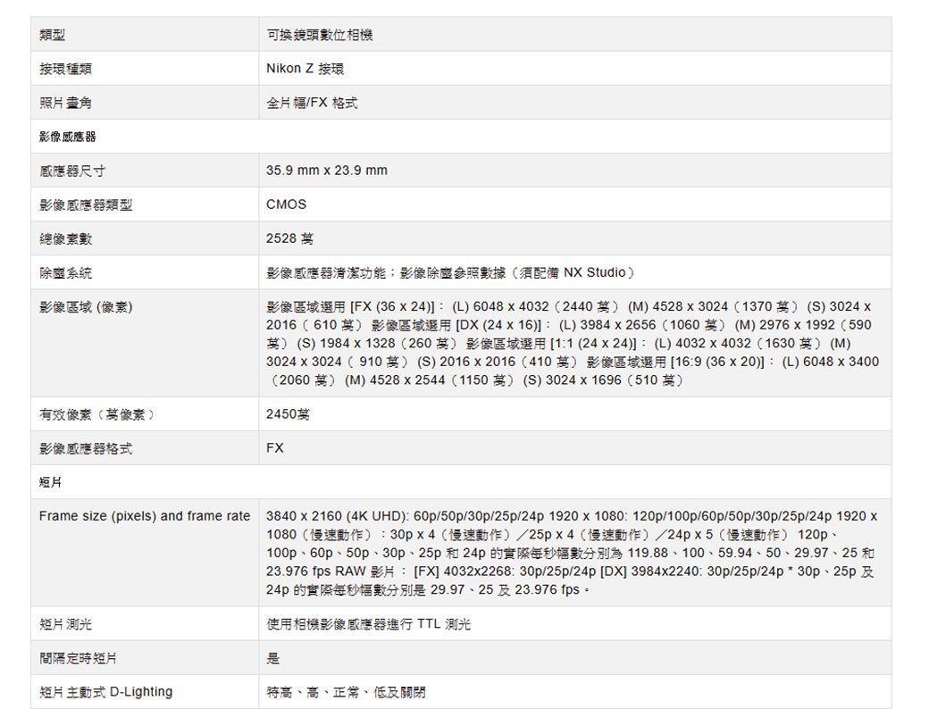The image size is (929, 709).
Task: Click the 類型 row label
Action: click(x=52, y=35)
